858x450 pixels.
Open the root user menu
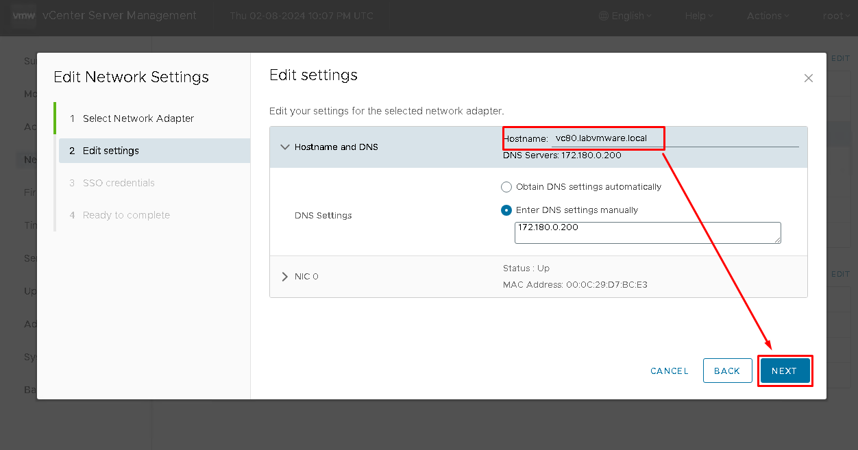pos(836,16)
